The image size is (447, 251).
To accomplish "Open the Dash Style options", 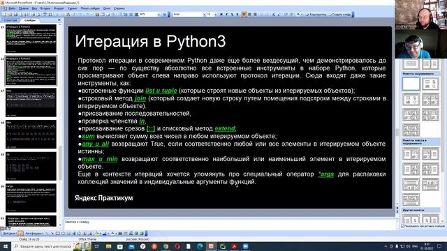I will point(126,234).
